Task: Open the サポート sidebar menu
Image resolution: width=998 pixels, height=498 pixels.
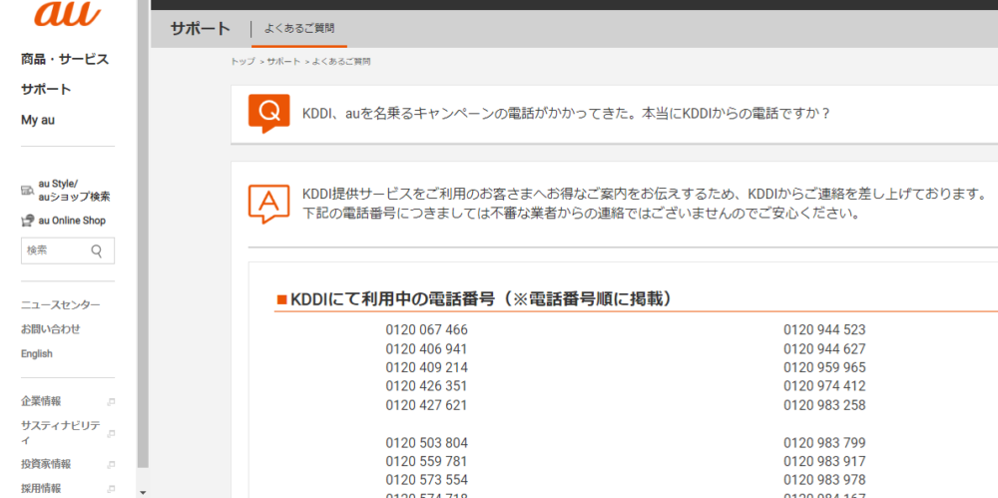Action: pos(46,89)
